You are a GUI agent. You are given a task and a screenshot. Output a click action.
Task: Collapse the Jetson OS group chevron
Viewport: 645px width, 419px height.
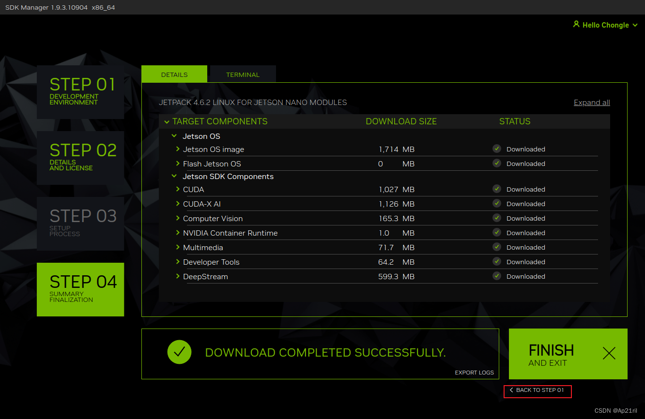173,136
